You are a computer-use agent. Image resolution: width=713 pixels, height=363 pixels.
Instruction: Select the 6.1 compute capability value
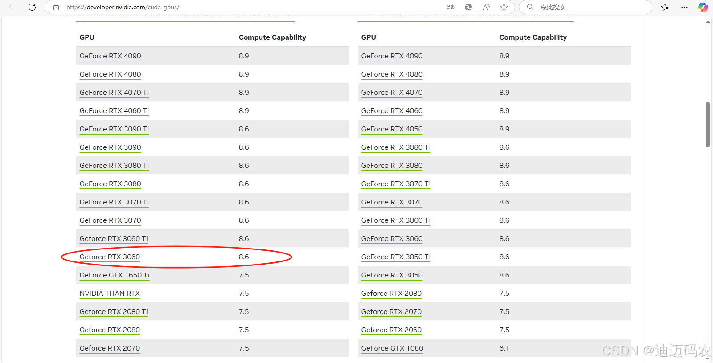(x=504, y=348)
